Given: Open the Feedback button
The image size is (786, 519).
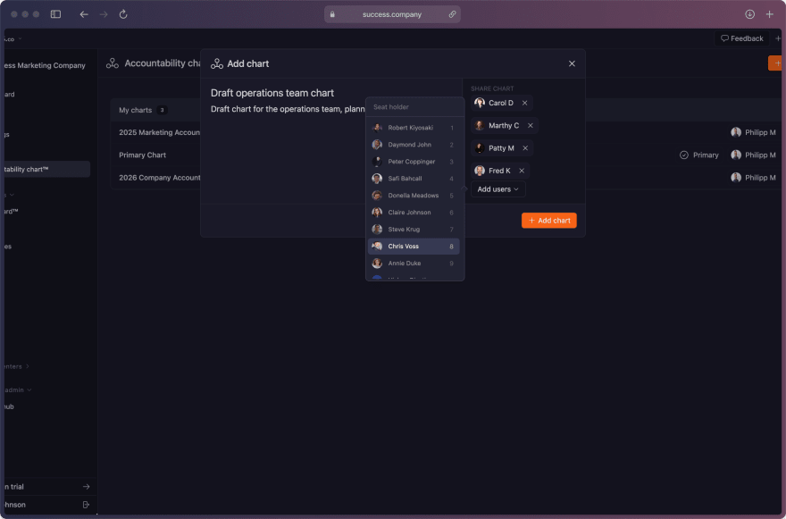Looking at the screenshot, I should click(742, 38).
